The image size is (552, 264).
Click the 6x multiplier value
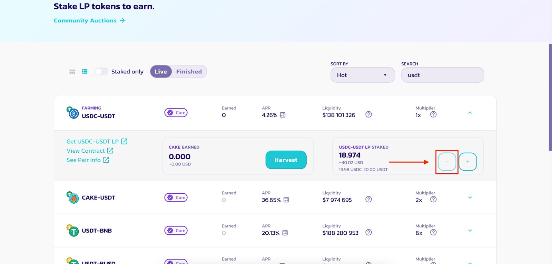pyautogui.click(x=419, y=233)
